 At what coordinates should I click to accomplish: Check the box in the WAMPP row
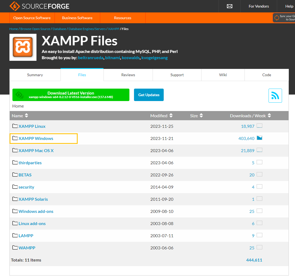click(x=259, y=247)
